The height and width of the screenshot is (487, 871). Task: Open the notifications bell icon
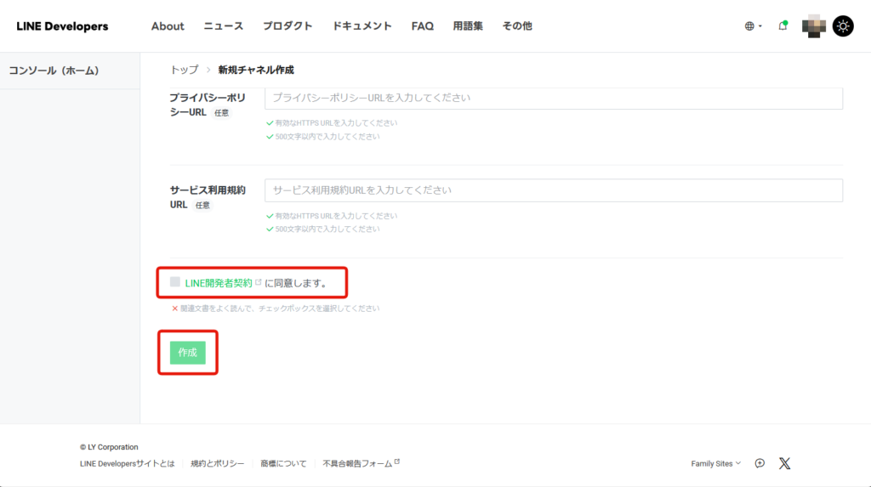point(783,25)
